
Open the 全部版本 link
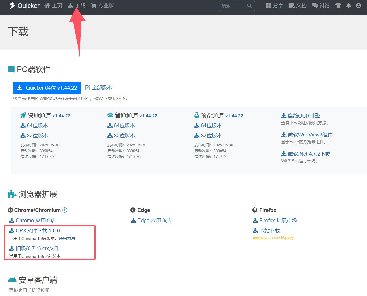tap(98, 88)
